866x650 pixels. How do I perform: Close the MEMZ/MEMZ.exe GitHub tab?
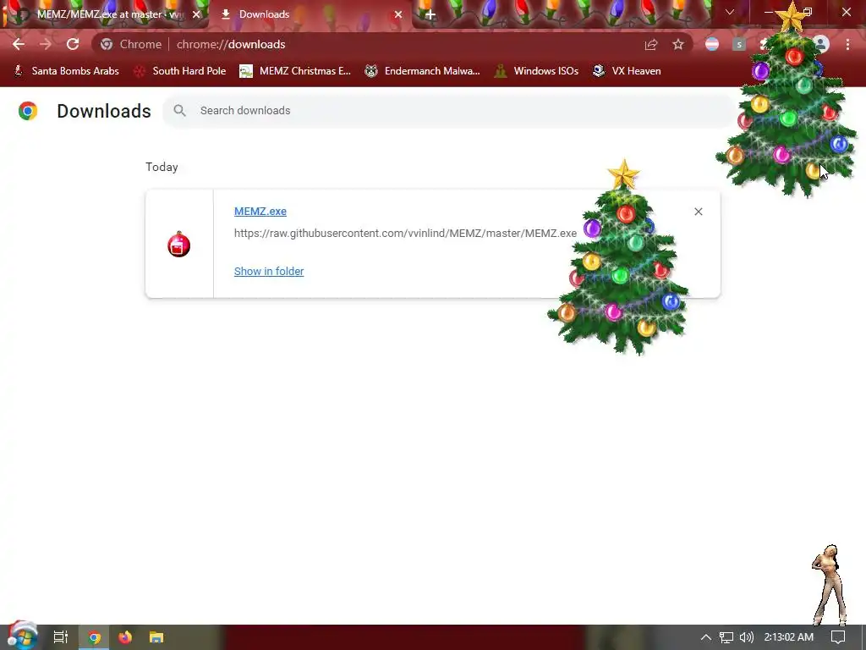[196, 14]
